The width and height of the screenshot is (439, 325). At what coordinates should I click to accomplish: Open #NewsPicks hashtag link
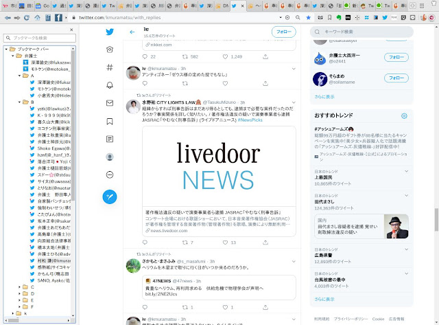(250, 120)
